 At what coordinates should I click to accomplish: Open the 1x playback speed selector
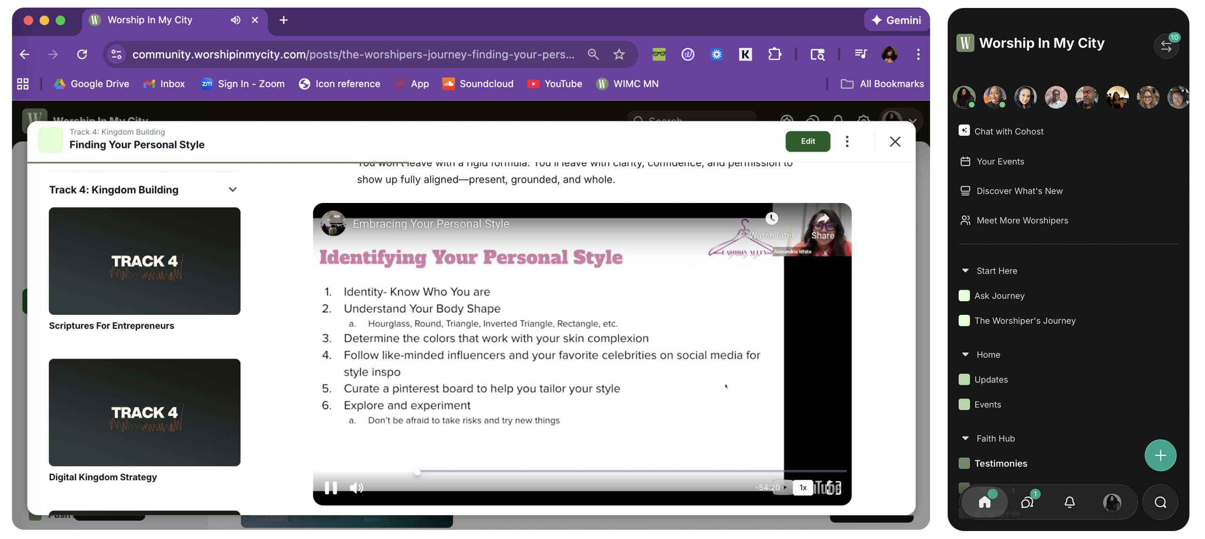(803, 487)
